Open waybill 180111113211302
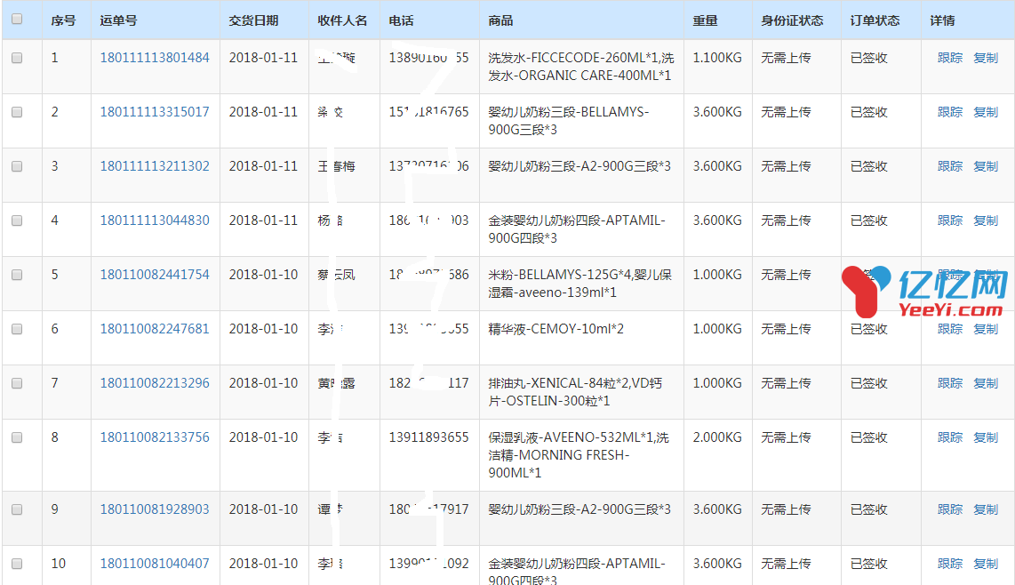 pos(155,166)
